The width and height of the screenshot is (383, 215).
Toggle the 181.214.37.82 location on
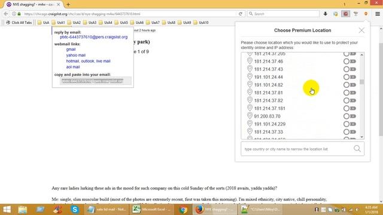pyautogui.click(x=349, y=100)
